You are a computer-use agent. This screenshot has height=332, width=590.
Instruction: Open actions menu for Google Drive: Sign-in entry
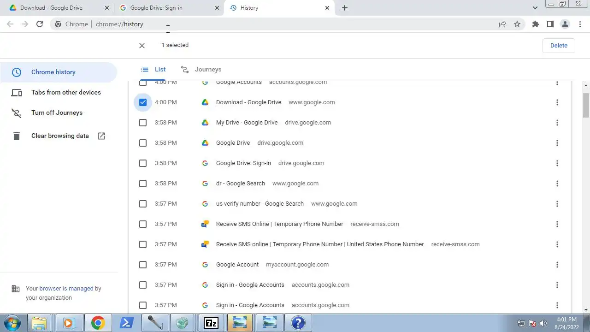[x=557, y=163]
